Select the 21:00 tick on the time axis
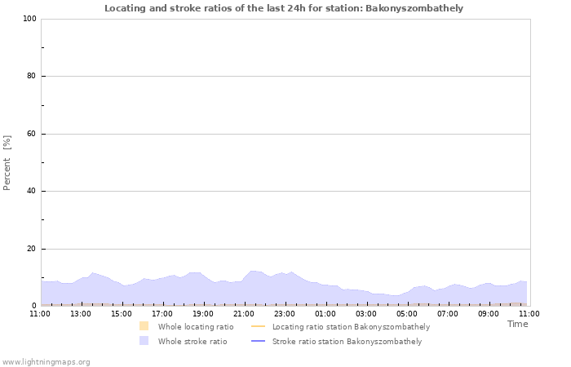The height and width of the screenshot is (367, 571). 244,313
